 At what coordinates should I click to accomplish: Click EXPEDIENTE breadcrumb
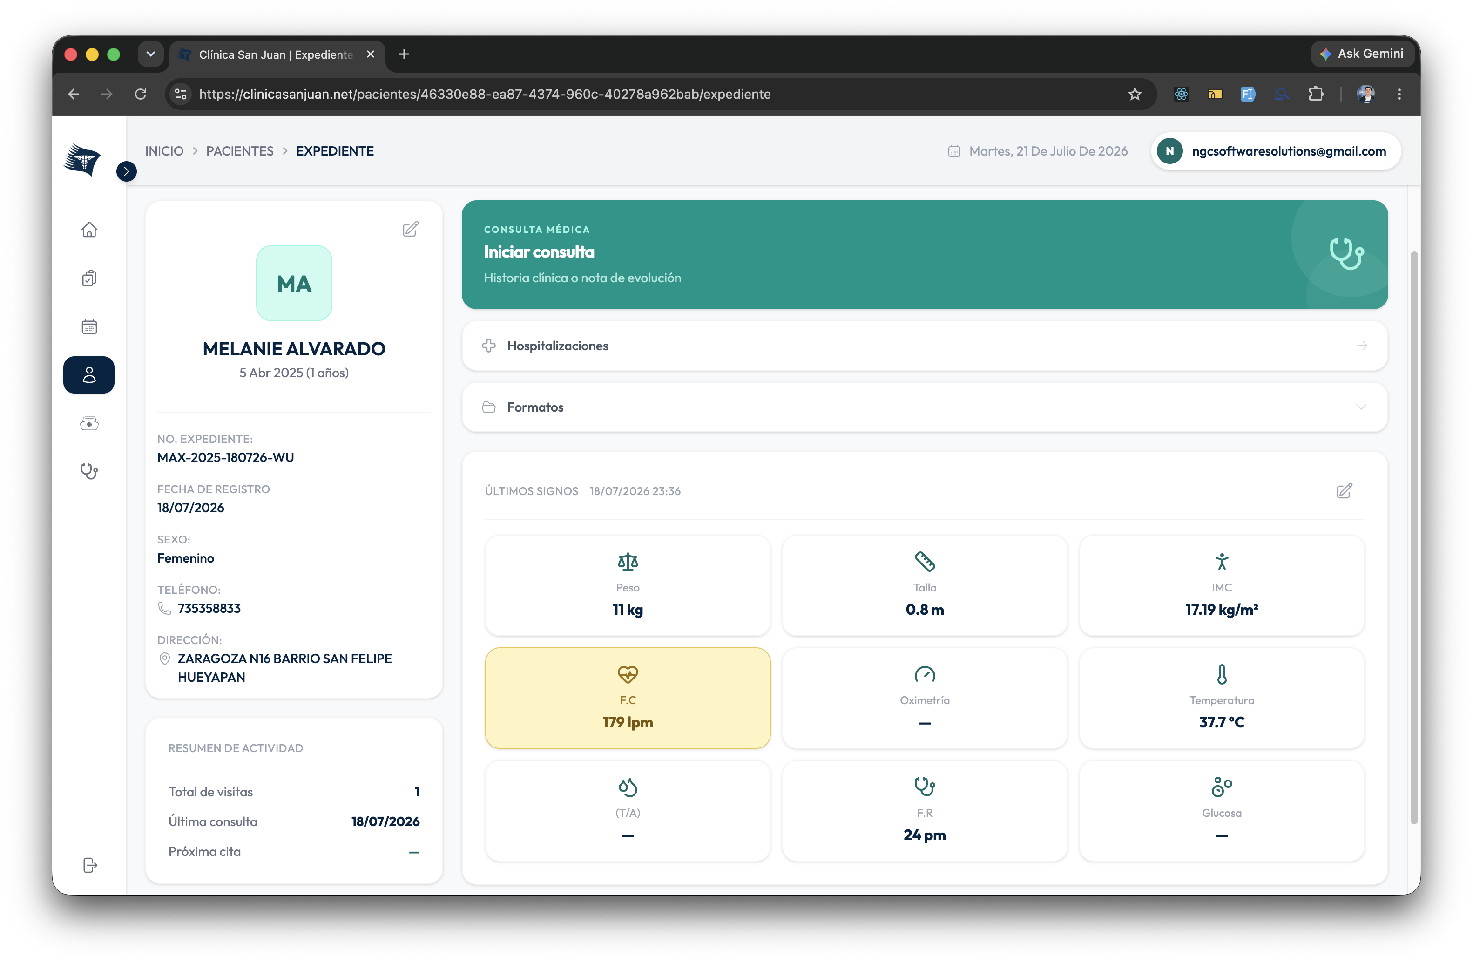point(335,151)
